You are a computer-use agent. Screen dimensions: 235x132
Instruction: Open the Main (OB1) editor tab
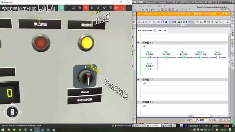153,126
